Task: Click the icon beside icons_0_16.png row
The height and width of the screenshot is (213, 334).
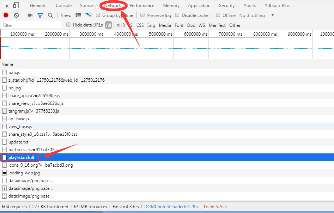Action: pos(4,165)
